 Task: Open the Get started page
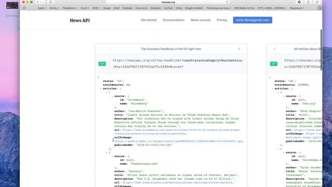point(148,20)
